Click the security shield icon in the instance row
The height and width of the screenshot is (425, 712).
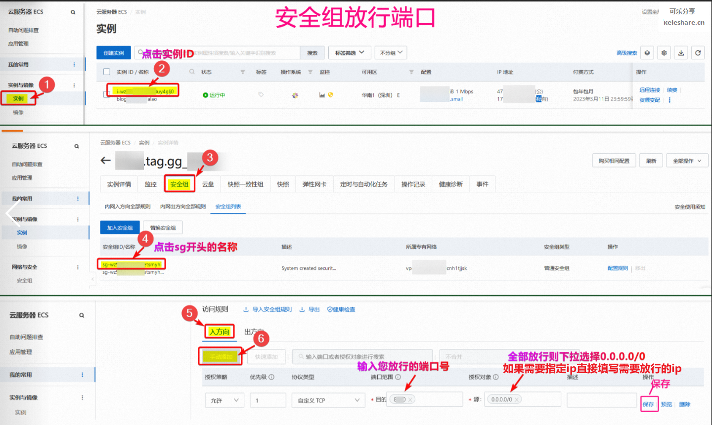coord(330,95)
